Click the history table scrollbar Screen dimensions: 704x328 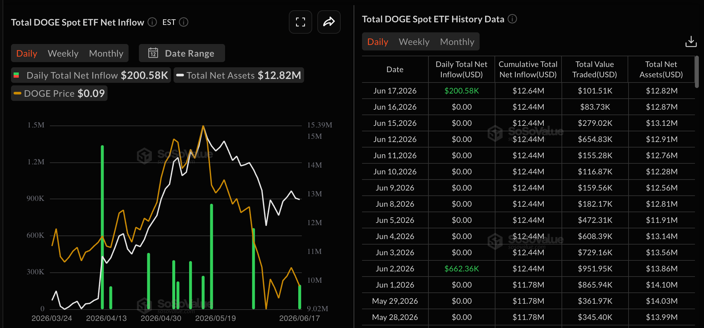click(x=697, y=72)
